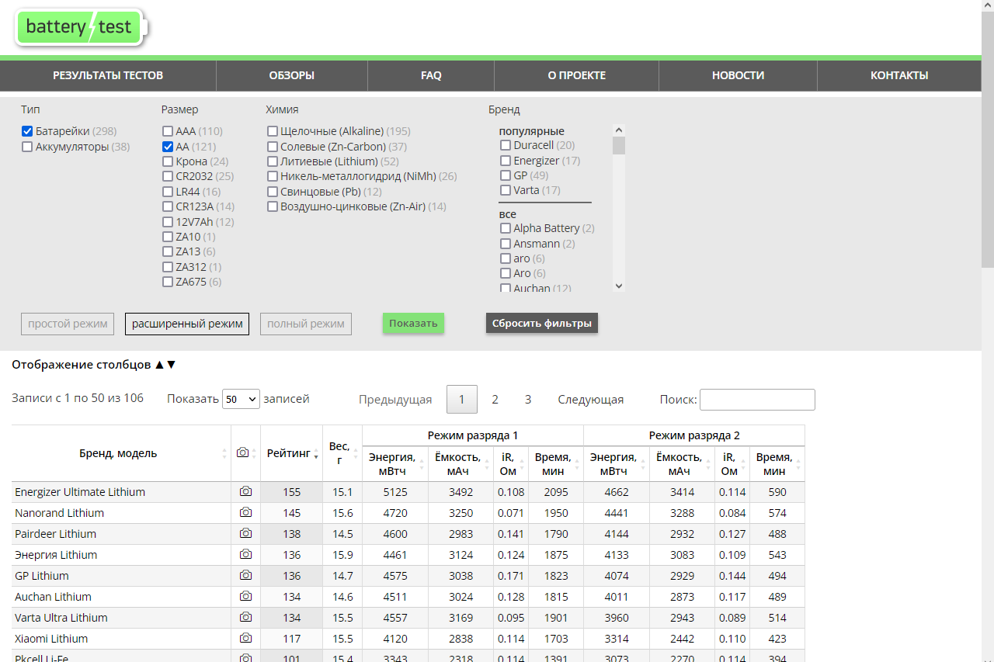Viewport: 994px width, 662px height.
Task: Click Varta Ultra Lithium row name
Action: pos(61,618)
